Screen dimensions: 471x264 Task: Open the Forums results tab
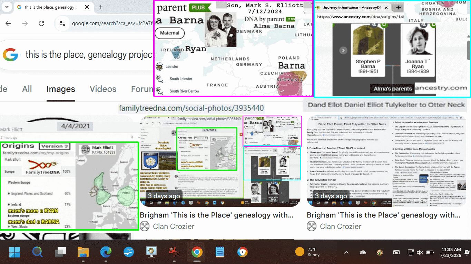(142, 89)
